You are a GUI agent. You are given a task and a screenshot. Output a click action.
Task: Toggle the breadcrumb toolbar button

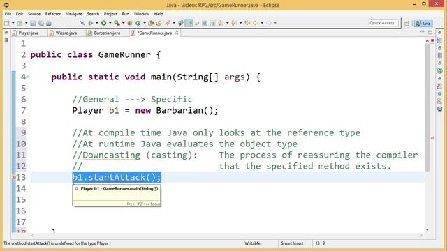[x=181, y=23]
